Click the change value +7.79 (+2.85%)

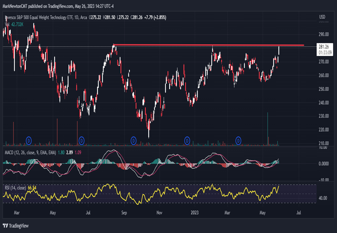pos(155,17)
